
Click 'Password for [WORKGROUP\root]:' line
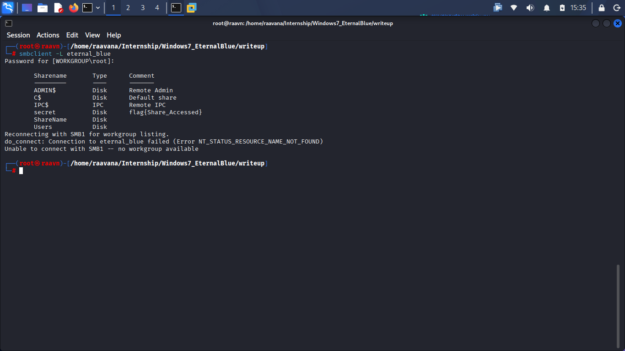[59, 61]
